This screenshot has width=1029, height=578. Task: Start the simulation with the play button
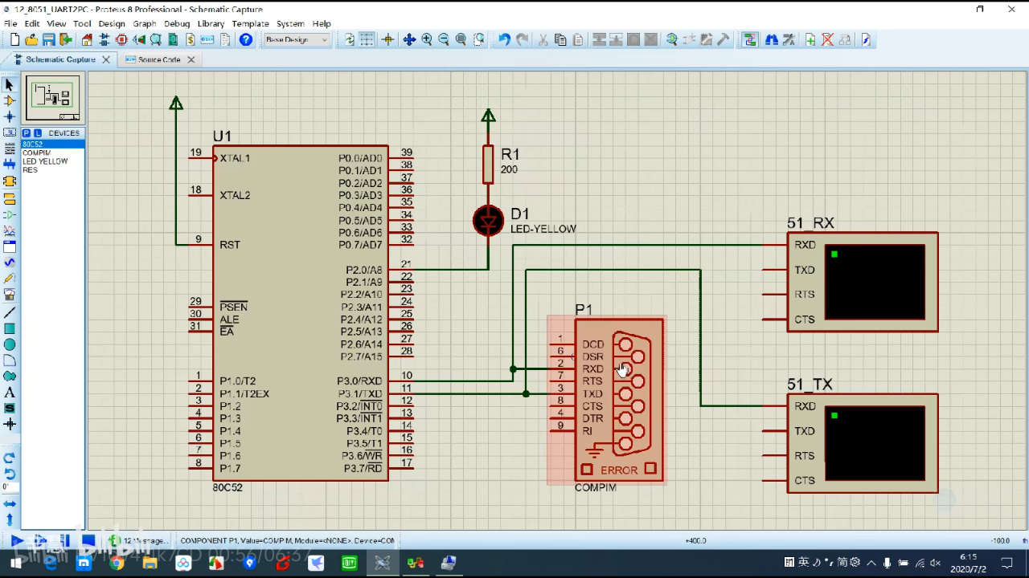point(16,541)
